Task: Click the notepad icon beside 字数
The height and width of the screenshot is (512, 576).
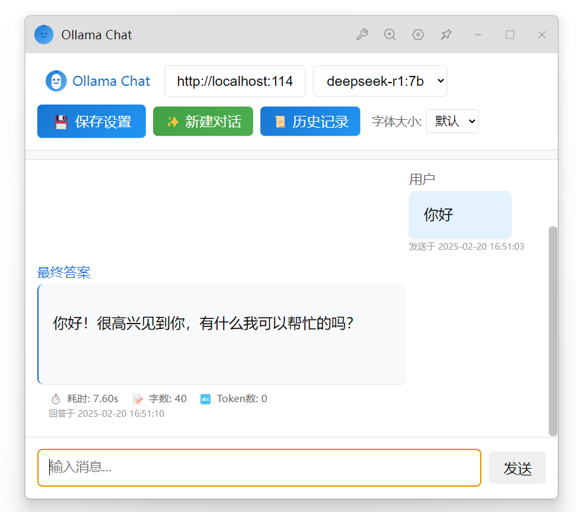Action: click(x=137, y=399)
